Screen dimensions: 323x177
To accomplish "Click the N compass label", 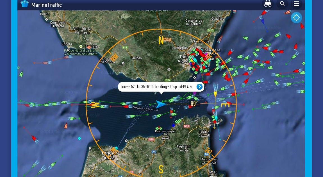I will [161, 40].
